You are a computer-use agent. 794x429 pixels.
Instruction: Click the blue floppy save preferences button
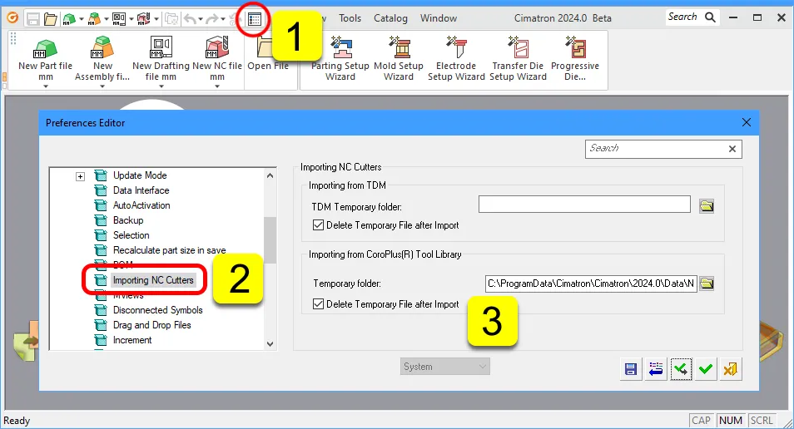coord(631,370)
